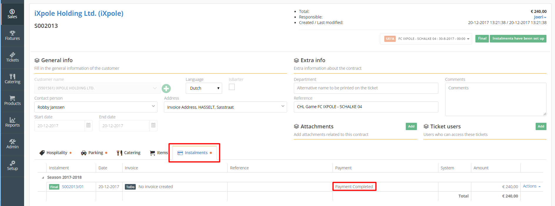Click the Department input field

click(366, 88)
